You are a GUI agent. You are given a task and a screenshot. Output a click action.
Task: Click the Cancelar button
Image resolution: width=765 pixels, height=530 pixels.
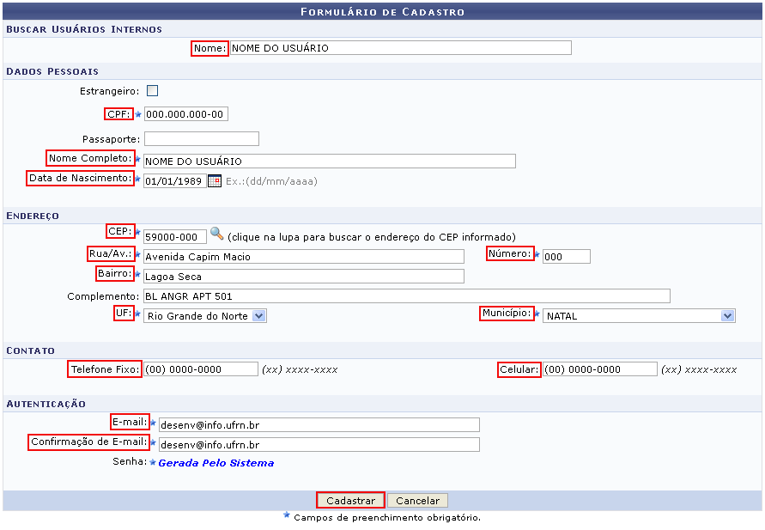tap(417, 501)
